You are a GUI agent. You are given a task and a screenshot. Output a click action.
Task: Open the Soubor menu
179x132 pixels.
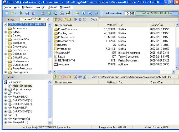click(x=8, y=7)
